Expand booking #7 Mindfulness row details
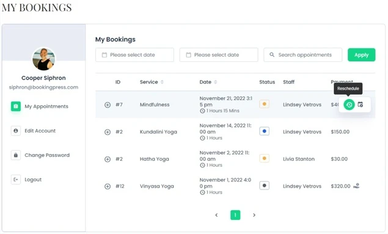Screen dimensions: 388x234 point(108,105)
